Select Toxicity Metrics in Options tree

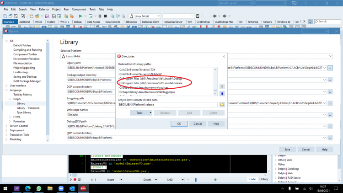click(22, 95)
